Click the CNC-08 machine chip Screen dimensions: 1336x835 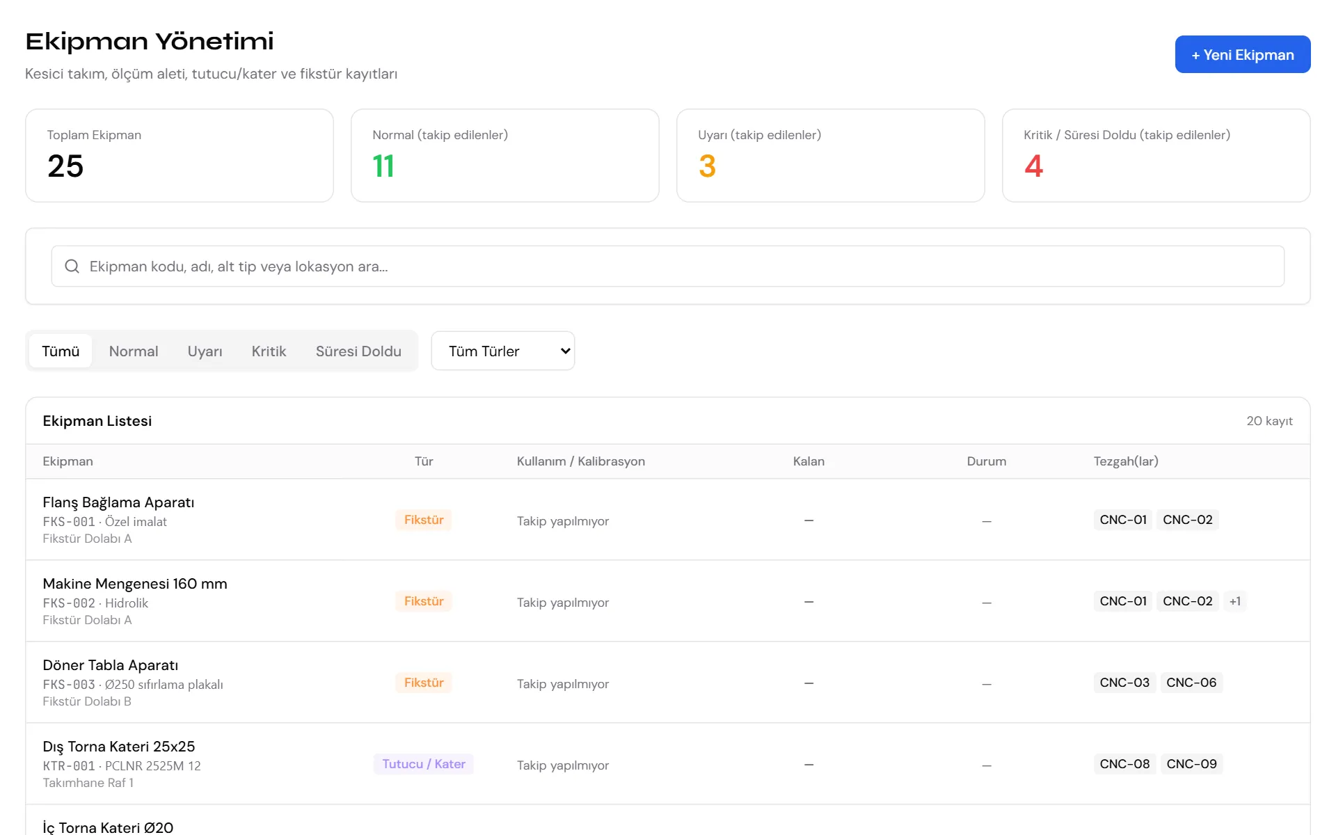pos(1124,764)
